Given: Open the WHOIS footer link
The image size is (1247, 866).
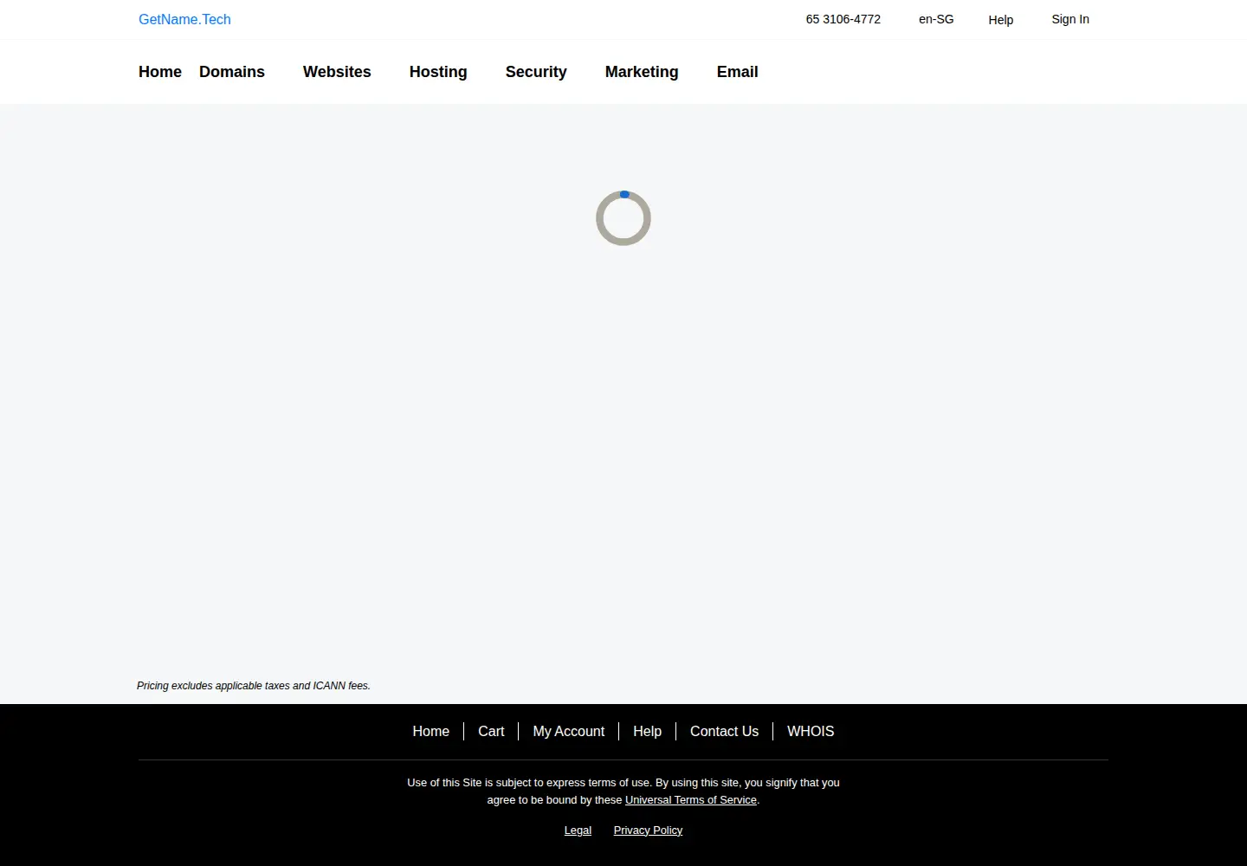Looking at the screenshot, I should pos(811,732).
